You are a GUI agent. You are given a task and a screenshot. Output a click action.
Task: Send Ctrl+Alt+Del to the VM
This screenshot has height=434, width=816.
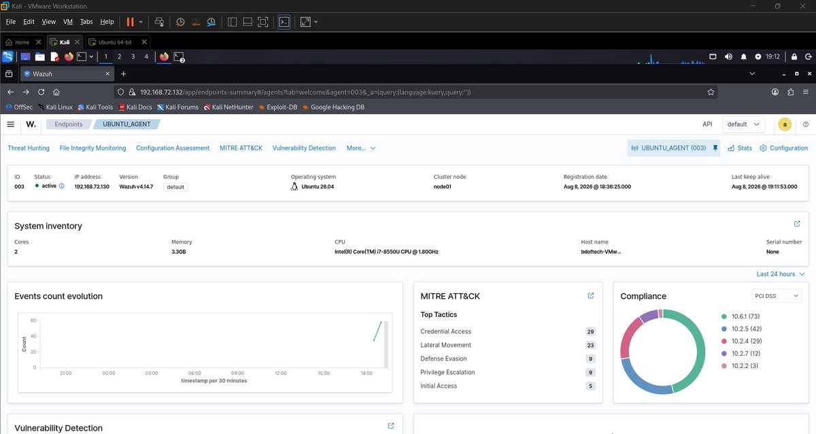(159, 22)
